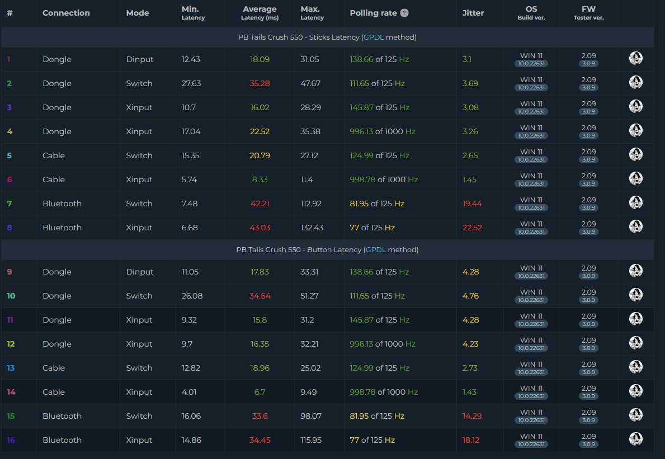Sort by Max. Latency column header
Image resolution: width=665 pixels, height=459 pixels.
[312, 13]
